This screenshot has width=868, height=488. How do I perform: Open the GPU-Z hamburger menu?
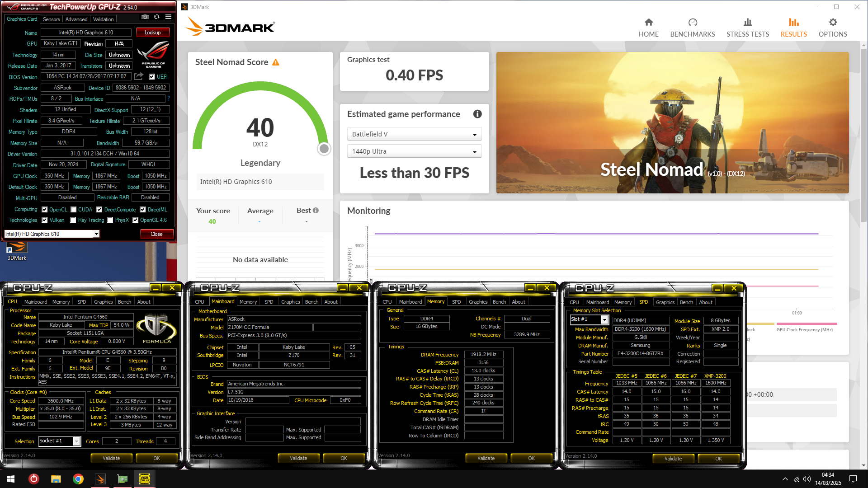[168, 17]
